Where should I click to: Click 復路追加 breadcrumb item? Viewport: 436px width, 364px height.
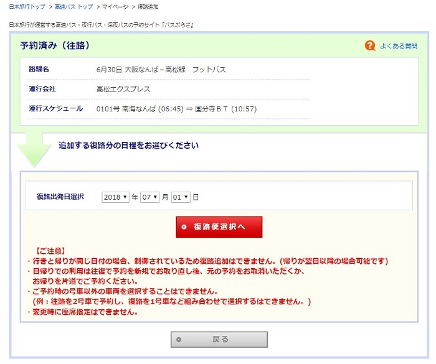(148, 7)
